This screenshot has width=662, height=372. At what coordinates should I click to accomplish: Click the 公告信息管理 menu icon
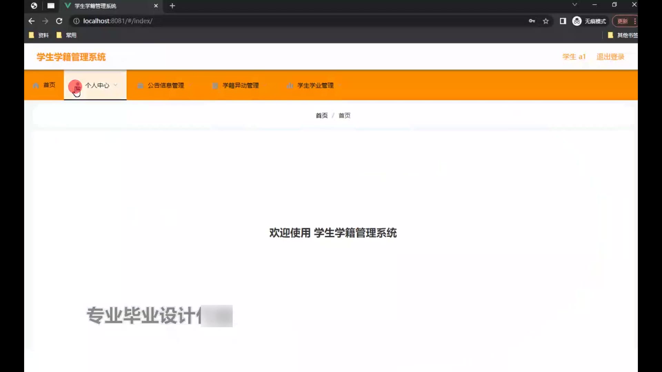[x=140, y=86]
